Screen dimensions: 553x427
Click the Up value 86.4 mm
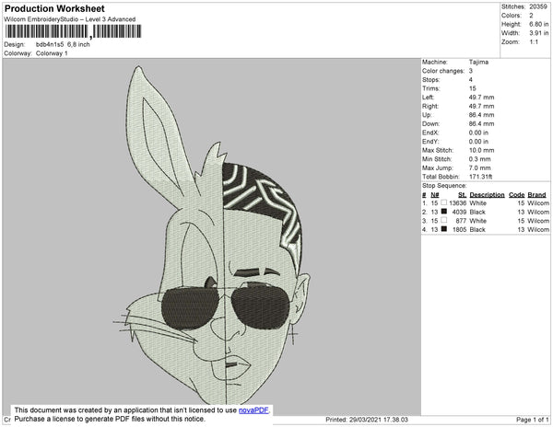pyautogui.click(x=481, y=115)
